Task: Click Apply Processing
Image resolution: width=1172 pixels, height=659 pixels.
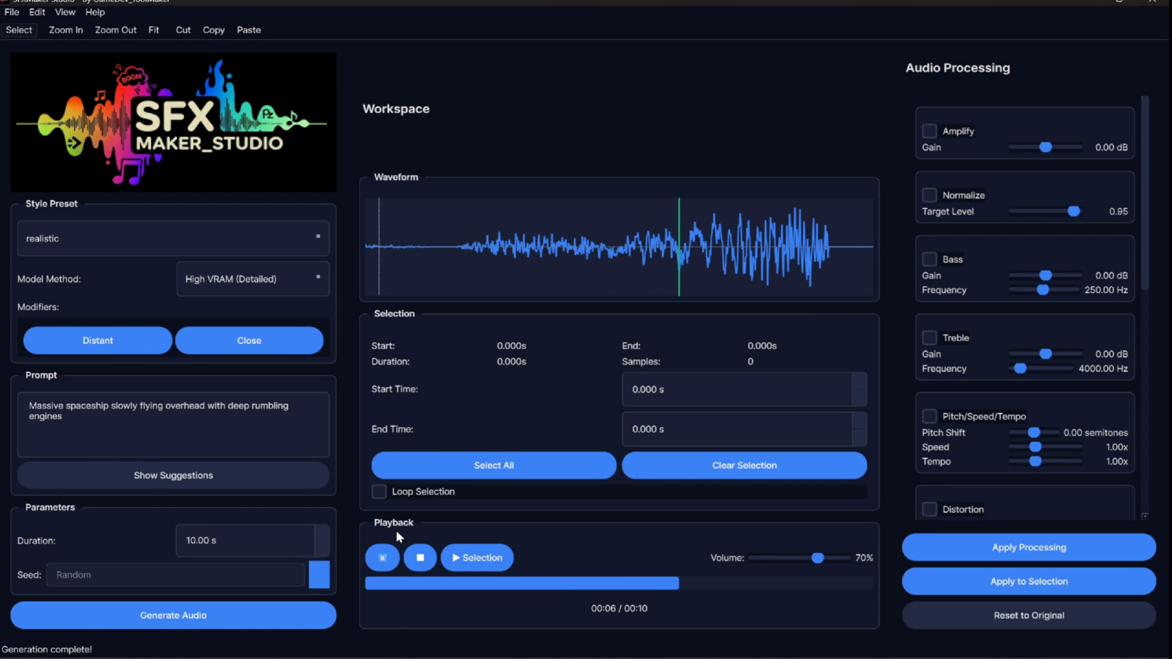Action: coord(1028,547)
